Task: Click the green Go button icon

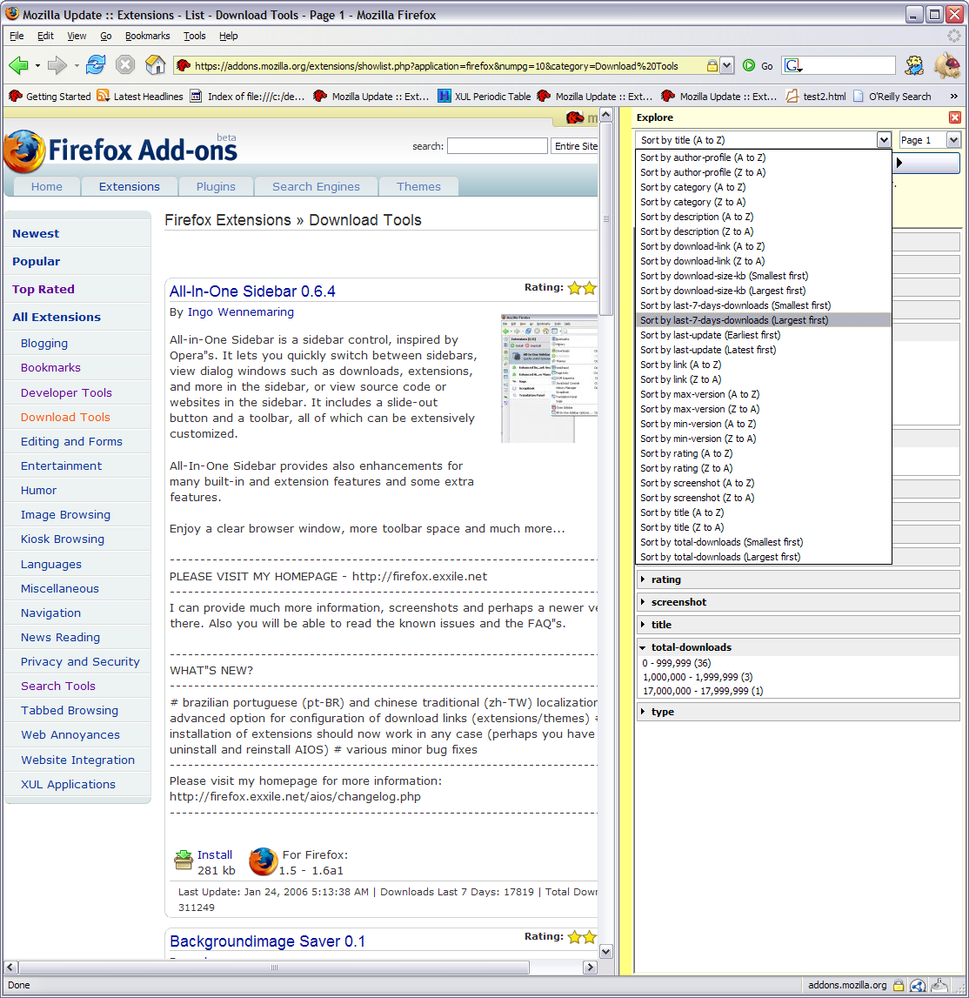Action: [x=749, y=65]
